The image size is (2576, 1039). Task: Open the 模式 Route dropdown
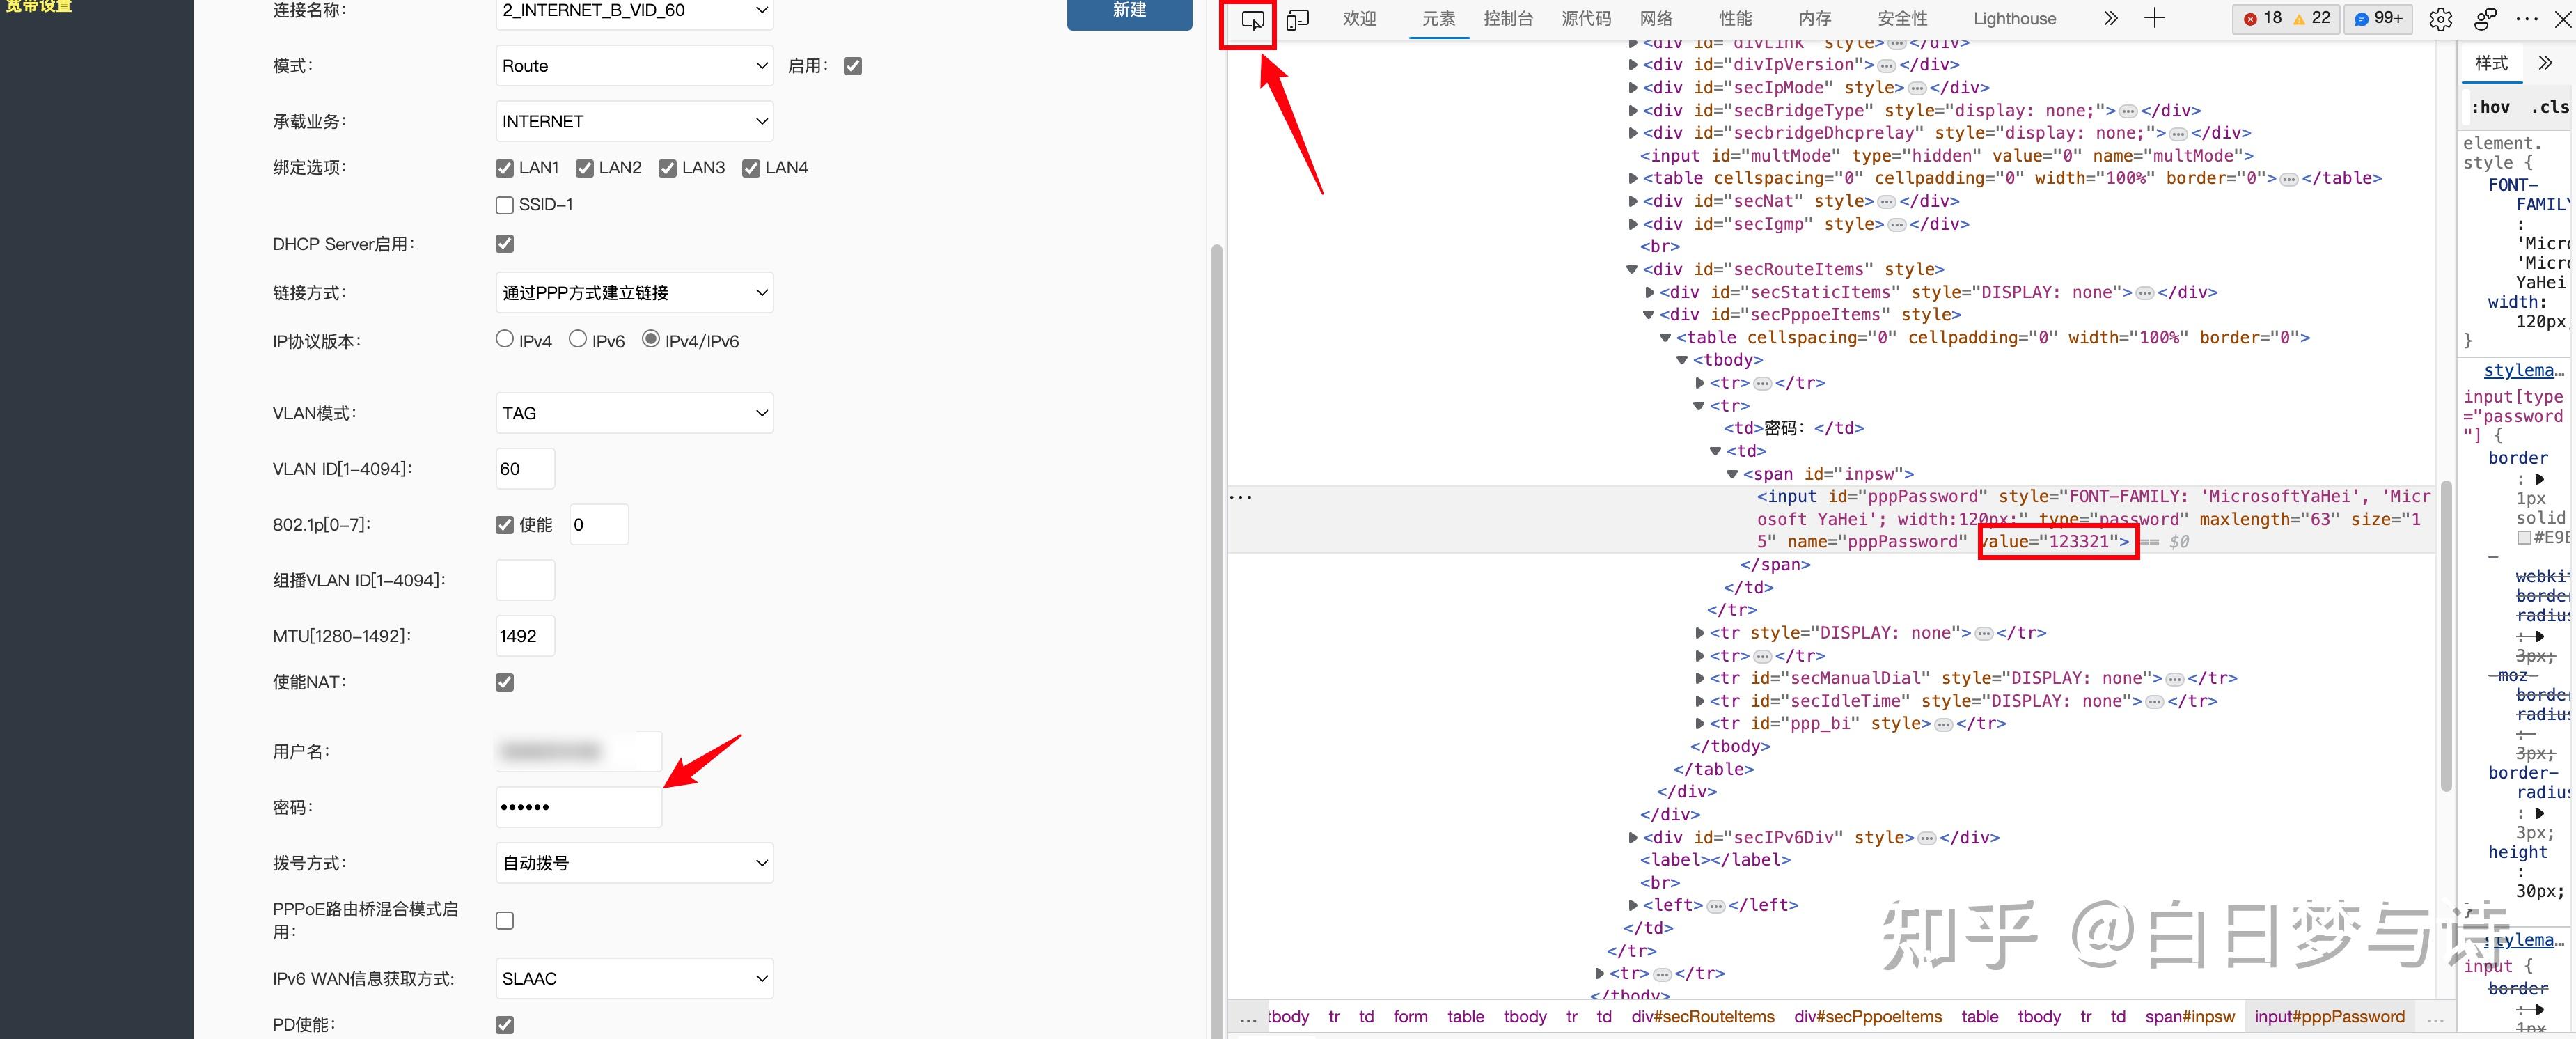(634, 66)
